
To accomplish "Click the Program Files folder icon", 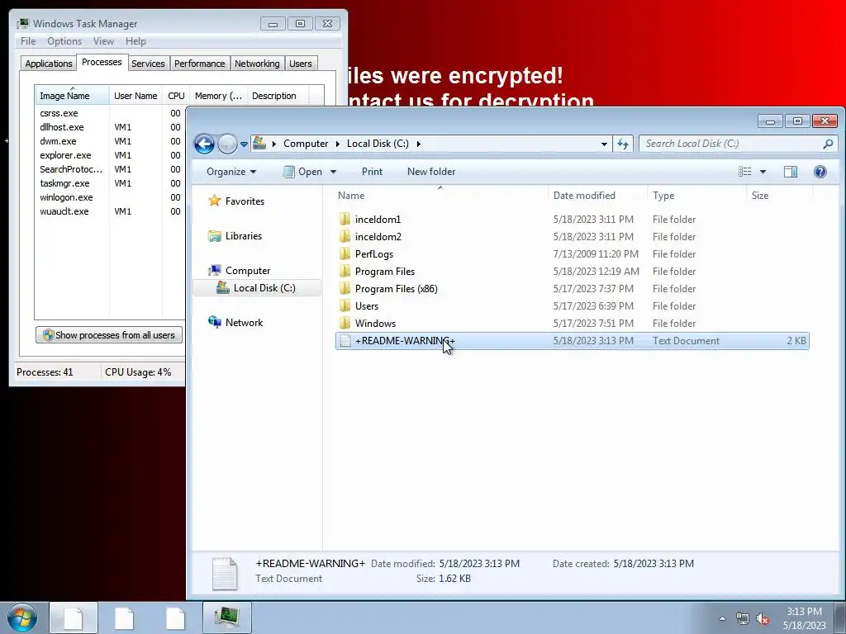I will (345, 271).
